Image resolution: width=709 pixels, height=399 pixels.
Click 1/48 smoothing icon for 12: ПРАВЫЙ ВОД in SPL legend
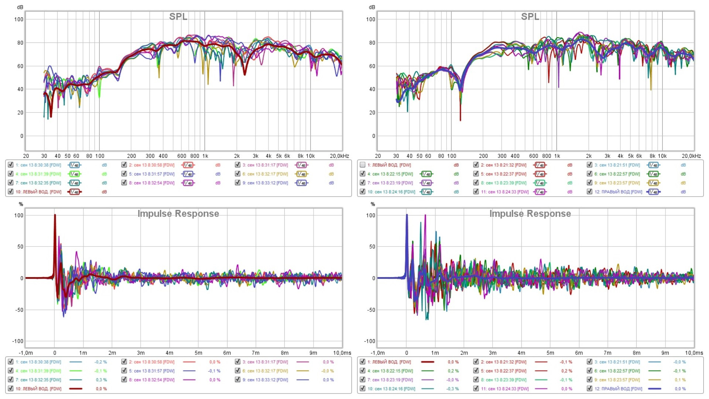653,192
